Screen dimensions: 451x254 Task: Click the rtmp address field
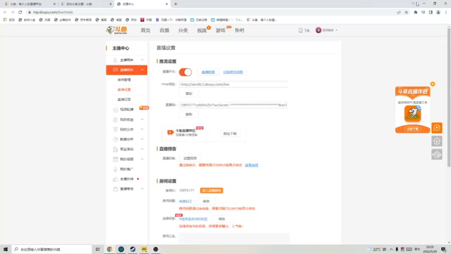tap(233, 84)
